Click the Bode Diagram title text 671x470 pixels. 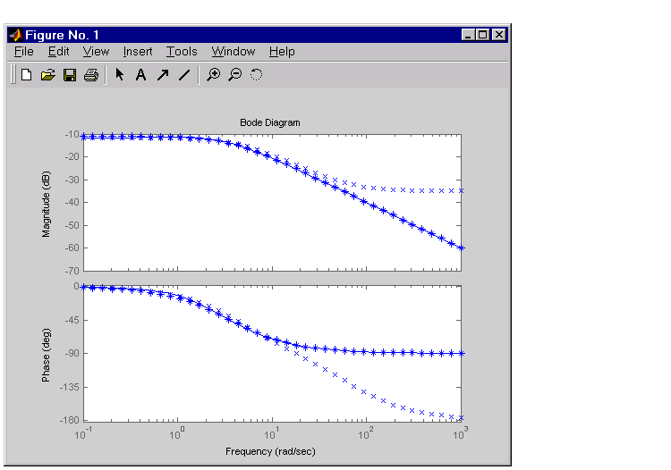(x=270, y=122)
